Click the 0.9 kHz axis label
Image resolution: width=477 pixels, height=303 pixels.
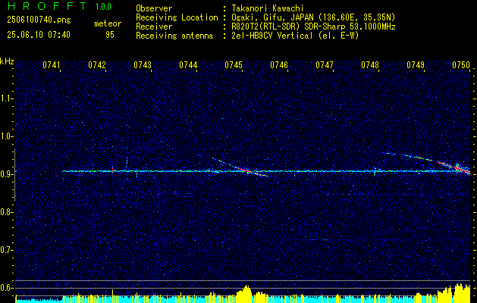[7, 174]
